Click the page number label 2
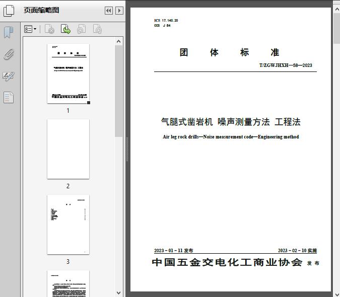 point(68,186)
